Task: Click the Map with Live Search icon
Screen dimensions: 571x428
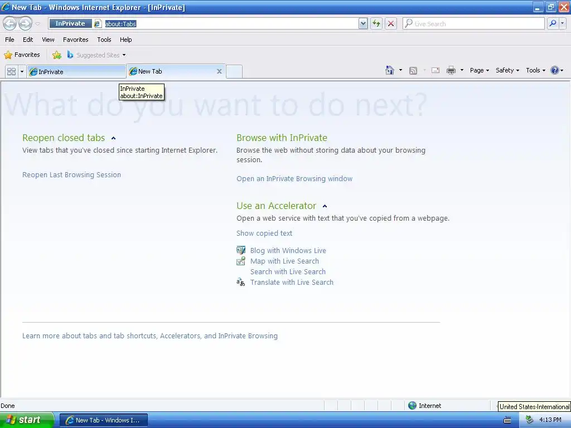Action: click(241, 261)
